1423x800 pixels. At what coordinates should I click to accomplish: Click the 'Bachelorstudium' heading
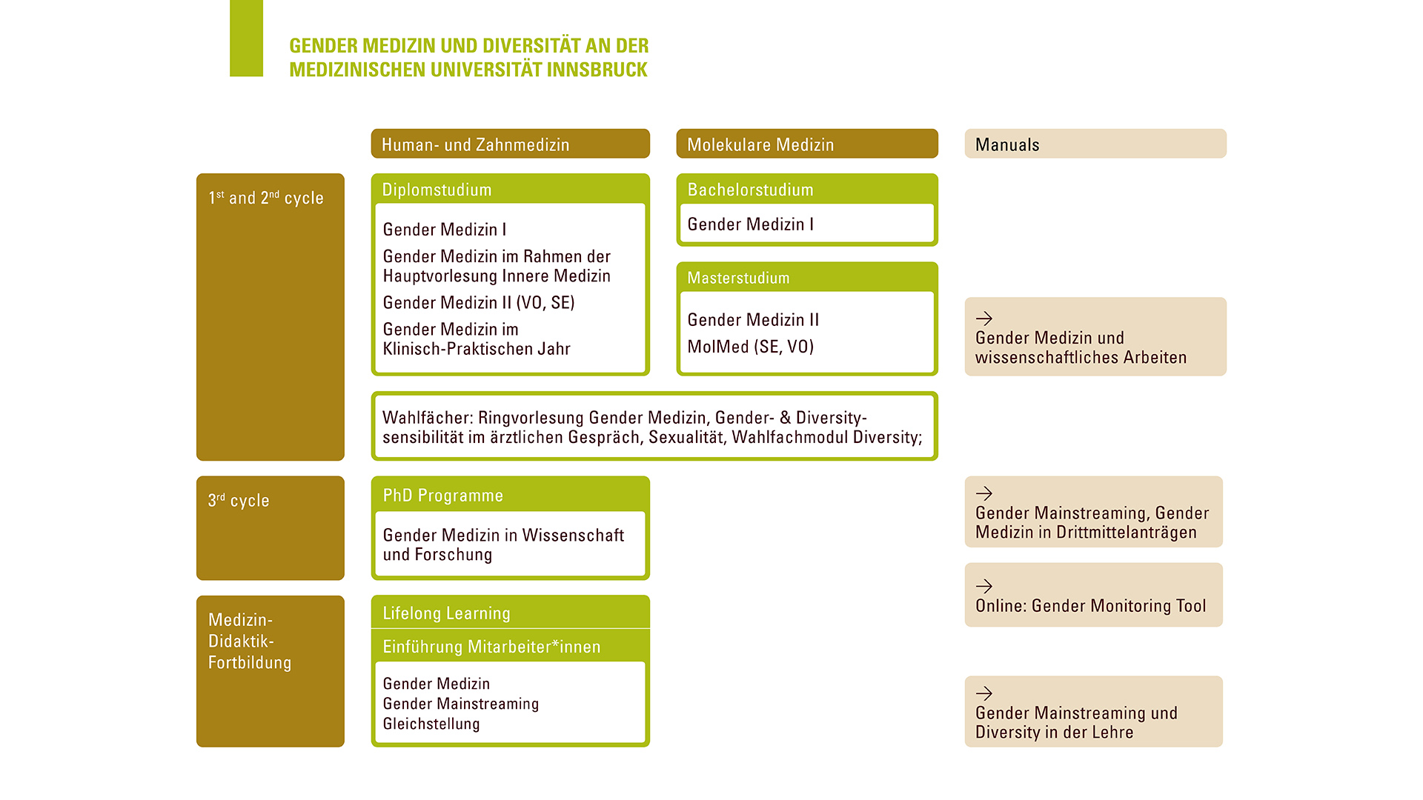pyautogui.click(x=750, y=190)
